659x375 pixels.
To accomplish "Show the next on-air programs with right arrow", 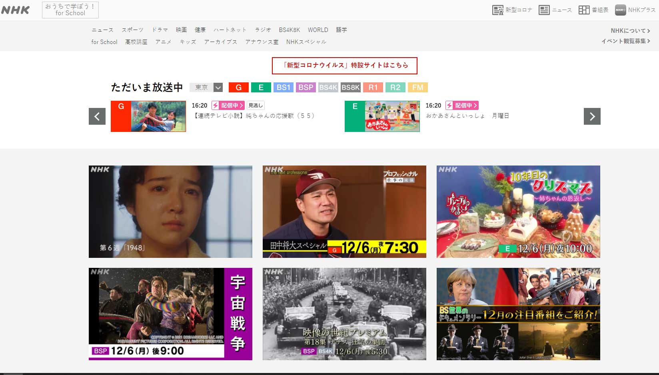I will tap(592, 116).
